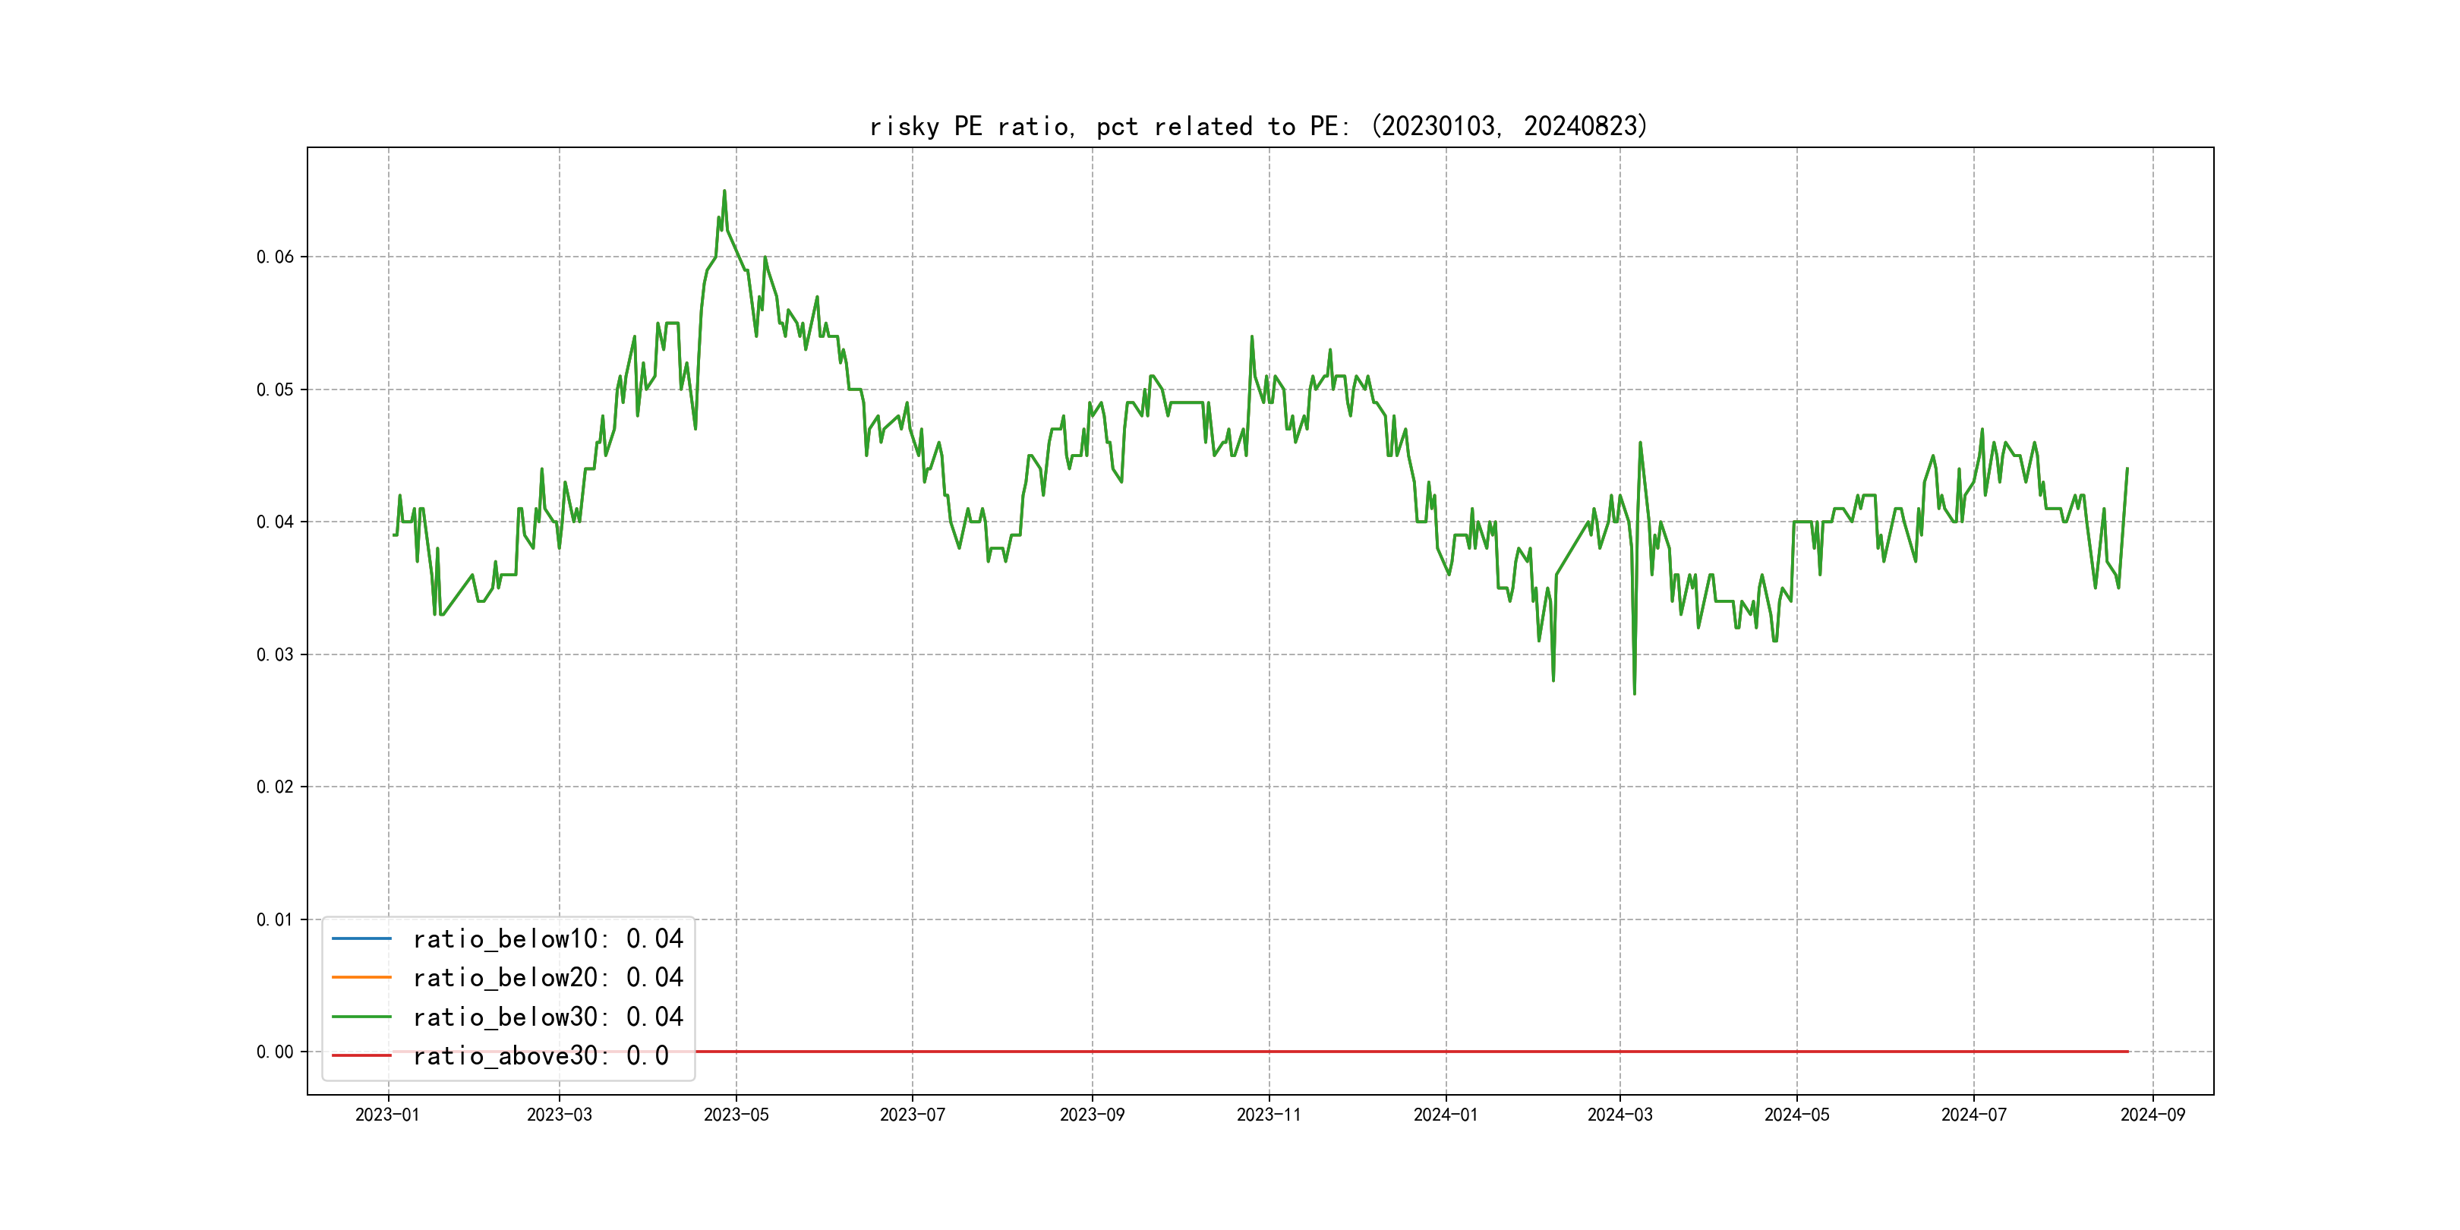
Task: Click the 2023-01 x-axis tick label
Action: coord(386,1115)
